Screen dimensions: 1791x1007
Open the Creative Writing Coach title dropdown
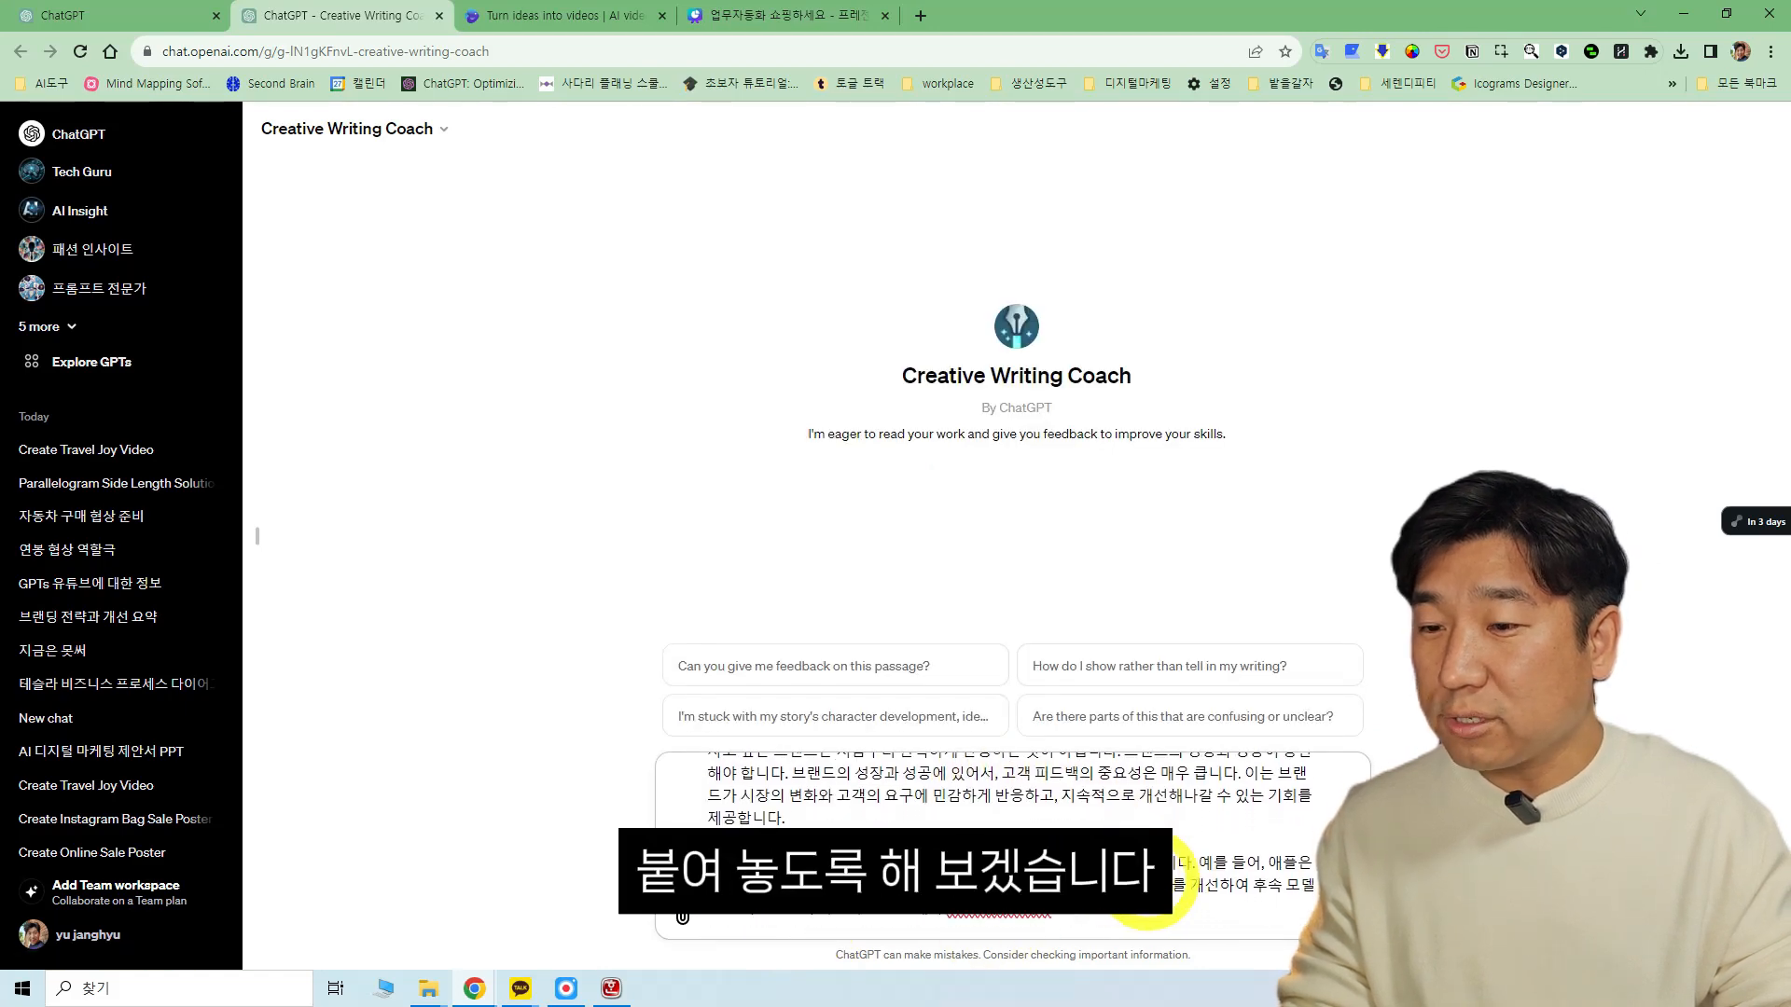coord(354,129)
